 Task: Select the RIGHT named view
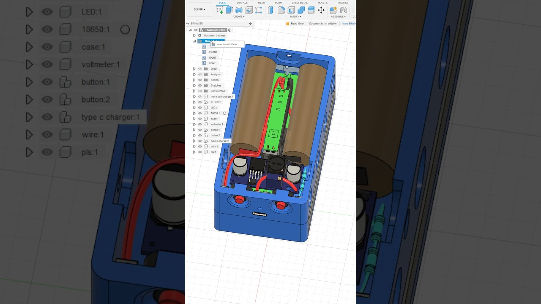coord(213,58)
